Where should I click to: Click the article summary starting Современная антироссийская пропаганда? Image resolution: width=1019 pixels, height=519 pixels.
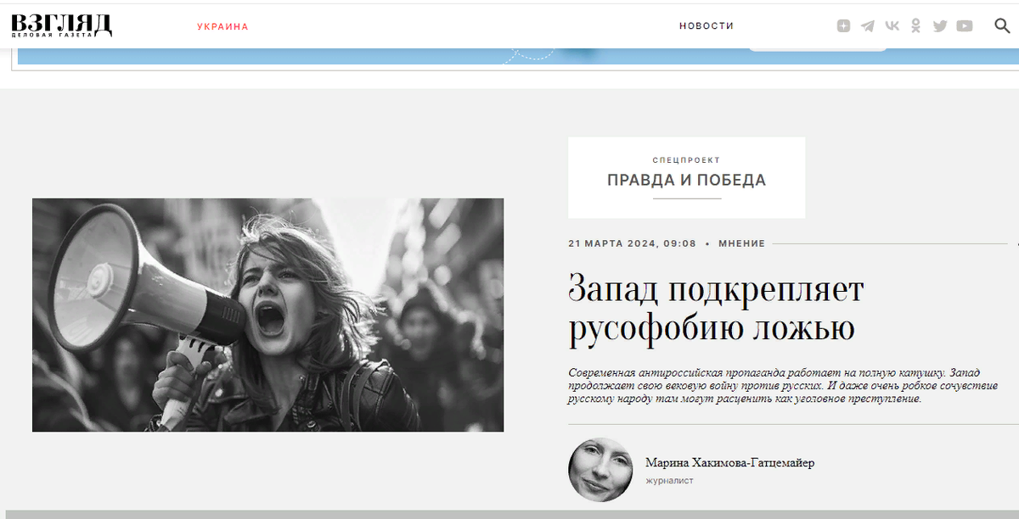point(783,386)
